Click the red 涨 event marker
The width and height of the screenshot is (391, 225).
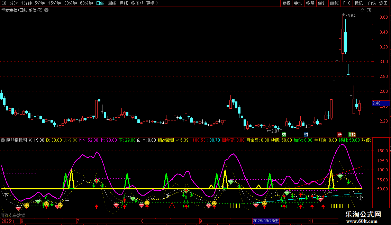coord(340,134)
